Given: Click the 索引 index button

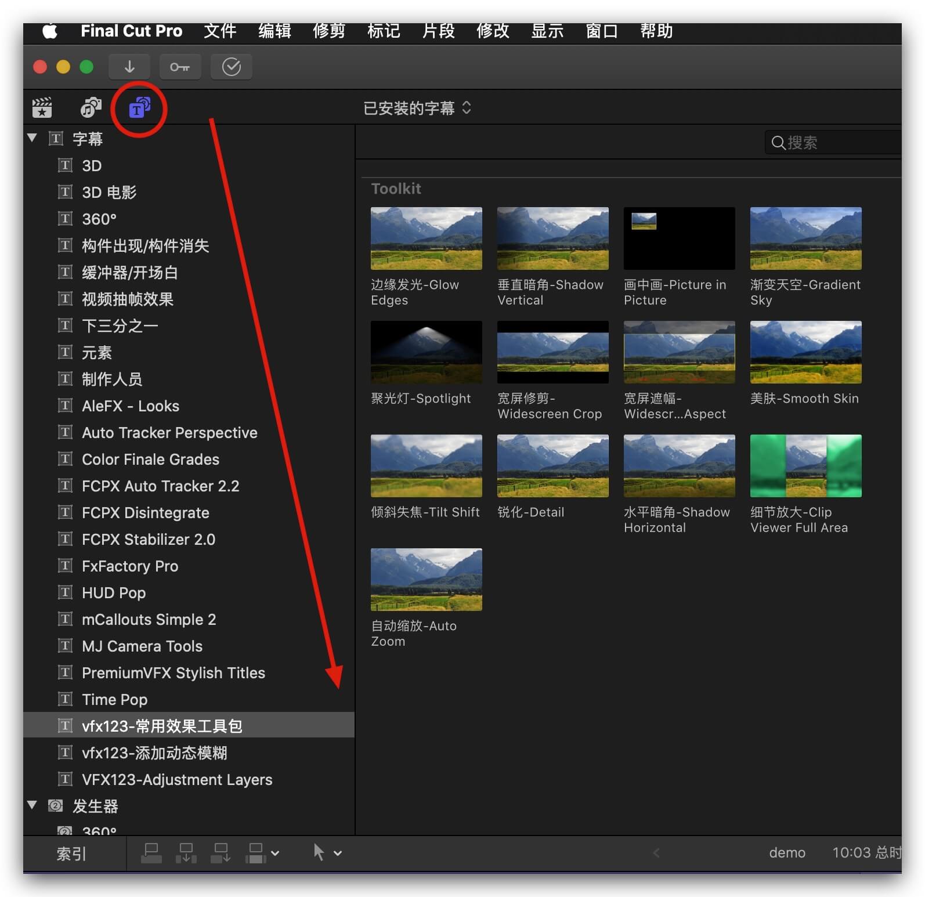Looking at the screenshot, I should (x=71, y=853).
